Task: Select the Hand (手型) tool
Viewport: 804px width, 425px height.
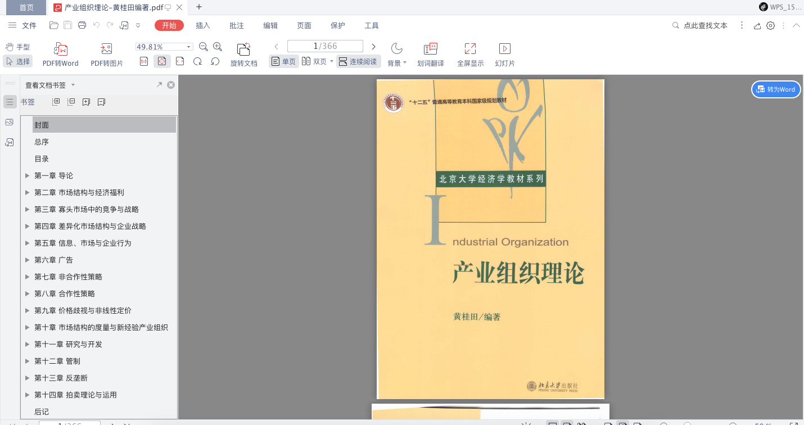Action: pyautogui.click(x=17, y=47)
